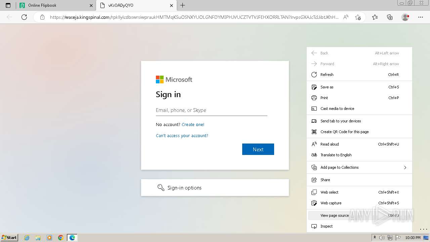
Task: Open the tab actions menu icon
Action: tap(8, 5)
